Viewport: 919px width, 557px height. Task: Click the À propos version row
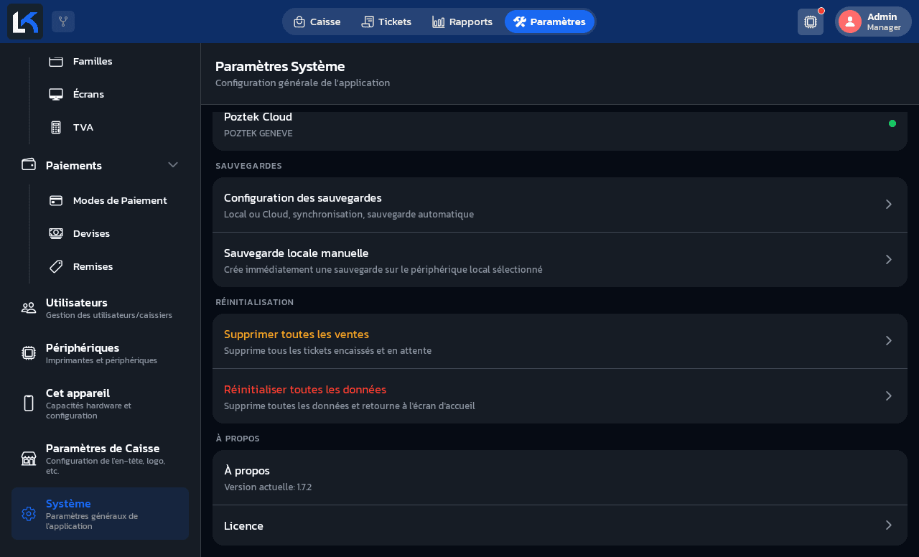[560, 478]
